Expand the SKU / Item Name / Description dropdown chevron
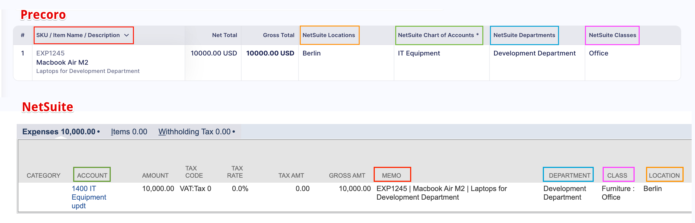The height and width of the screenshot is (223, 695). pos(127,35)
